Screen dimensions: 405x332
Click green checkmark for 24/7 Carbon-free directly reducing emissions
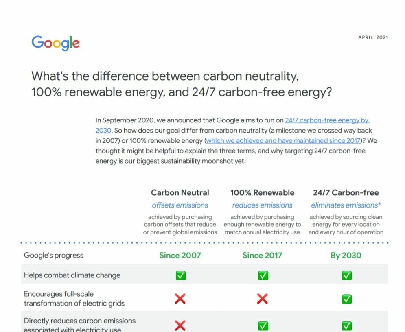click(346, 325)
